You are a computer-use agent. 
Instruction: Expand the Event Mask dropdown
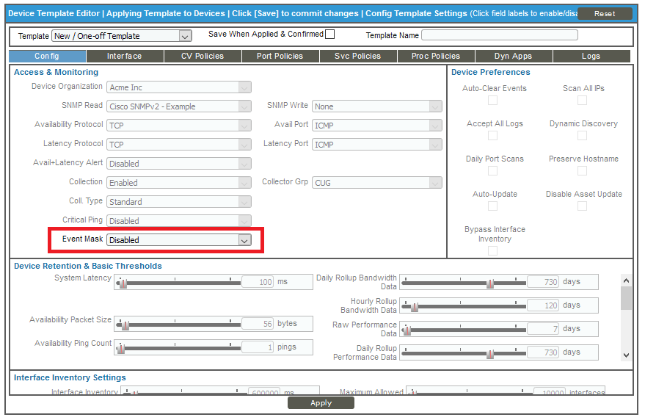179,240
